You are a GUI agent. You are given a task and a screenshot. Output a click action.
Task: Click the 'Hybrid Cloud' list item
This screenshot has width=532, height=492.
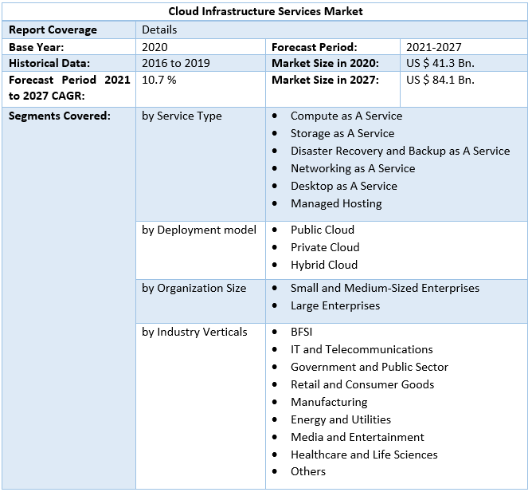[x=324, y=265]
